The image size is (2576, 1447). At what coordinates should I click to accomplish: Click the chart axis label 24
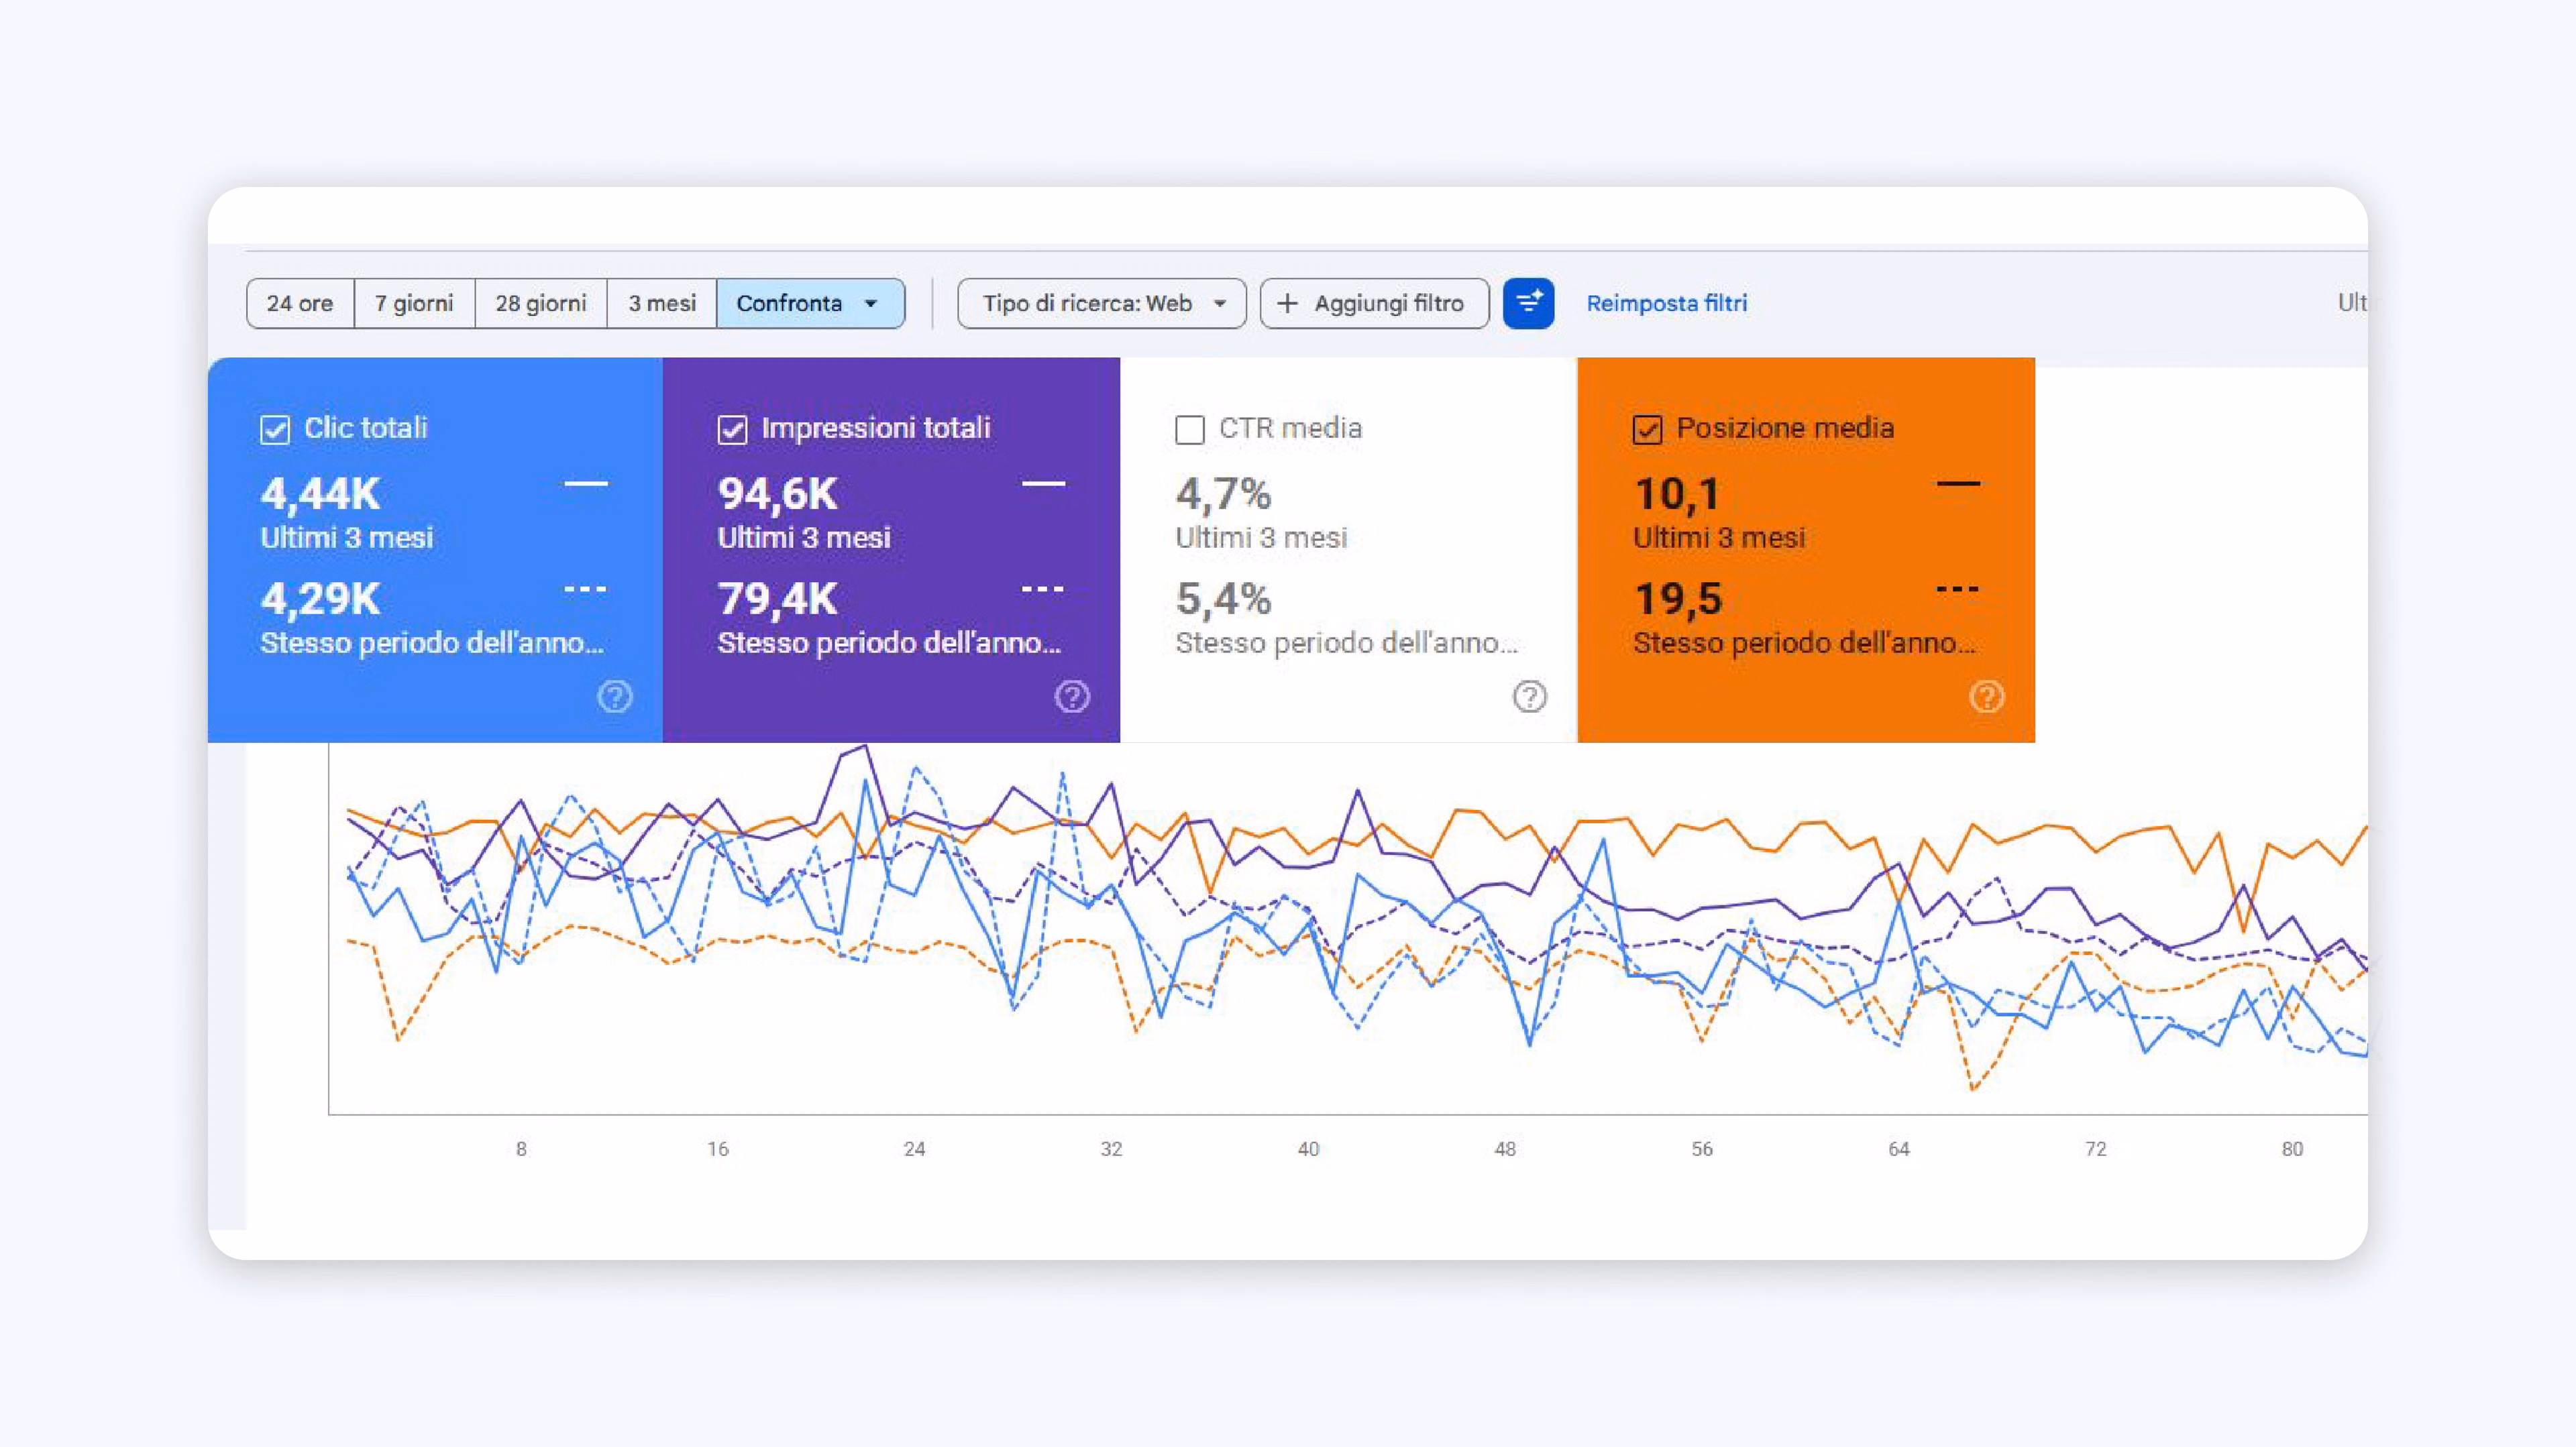[914, 1149]
